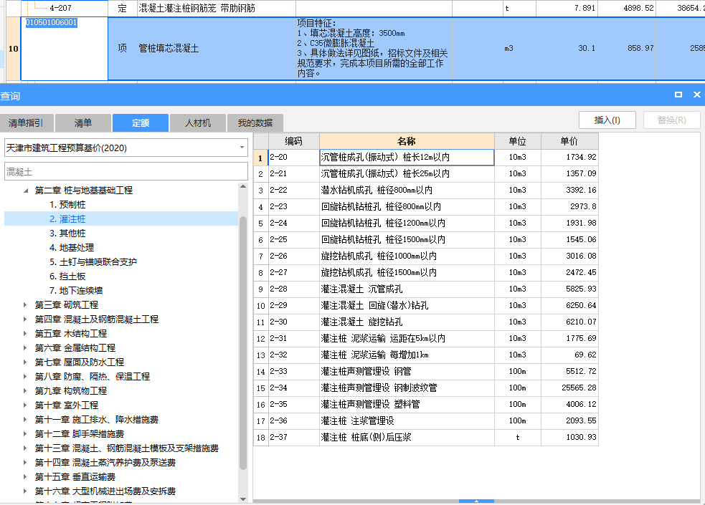Image resolution: width=705 pixels, height=505 pixels.
Task: Select tree item 7. 地下连续墙
Action: 76,291
